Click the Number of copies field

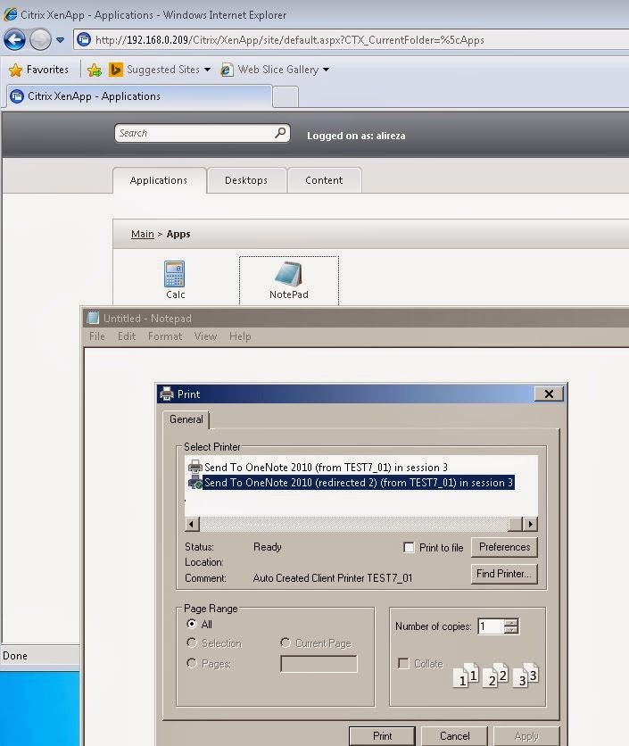[491, 626]
